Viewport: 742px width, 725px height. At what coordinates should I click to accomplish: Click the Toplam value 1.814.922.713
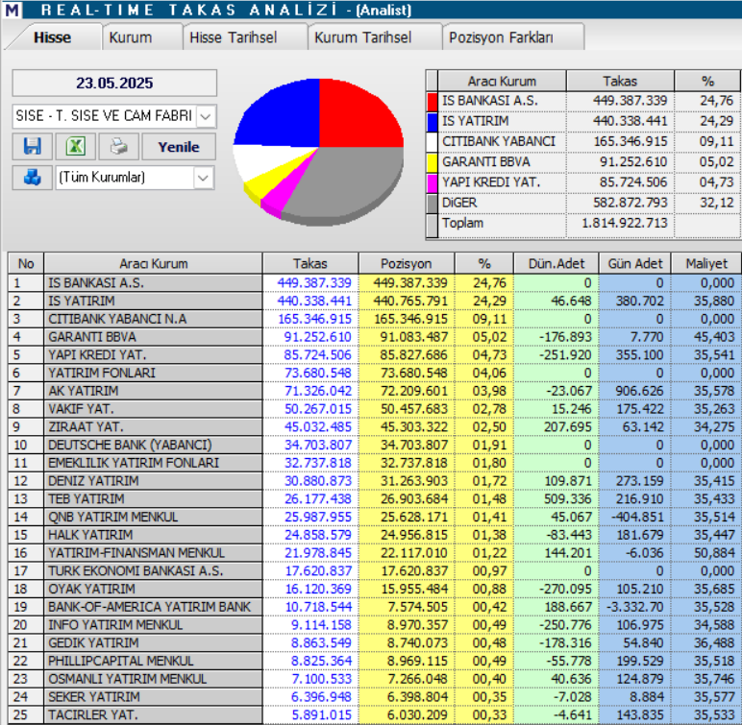(624, 223)
